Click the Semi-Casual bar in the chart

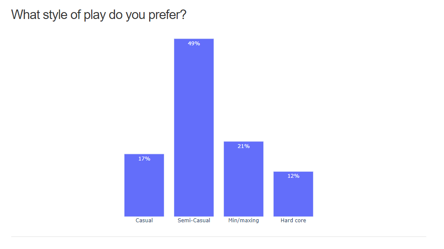pyautogui.click(x=194, y=127)
